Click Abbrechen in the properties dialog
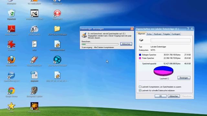Viewport: 207px width, 116px height. pos(174,96)
